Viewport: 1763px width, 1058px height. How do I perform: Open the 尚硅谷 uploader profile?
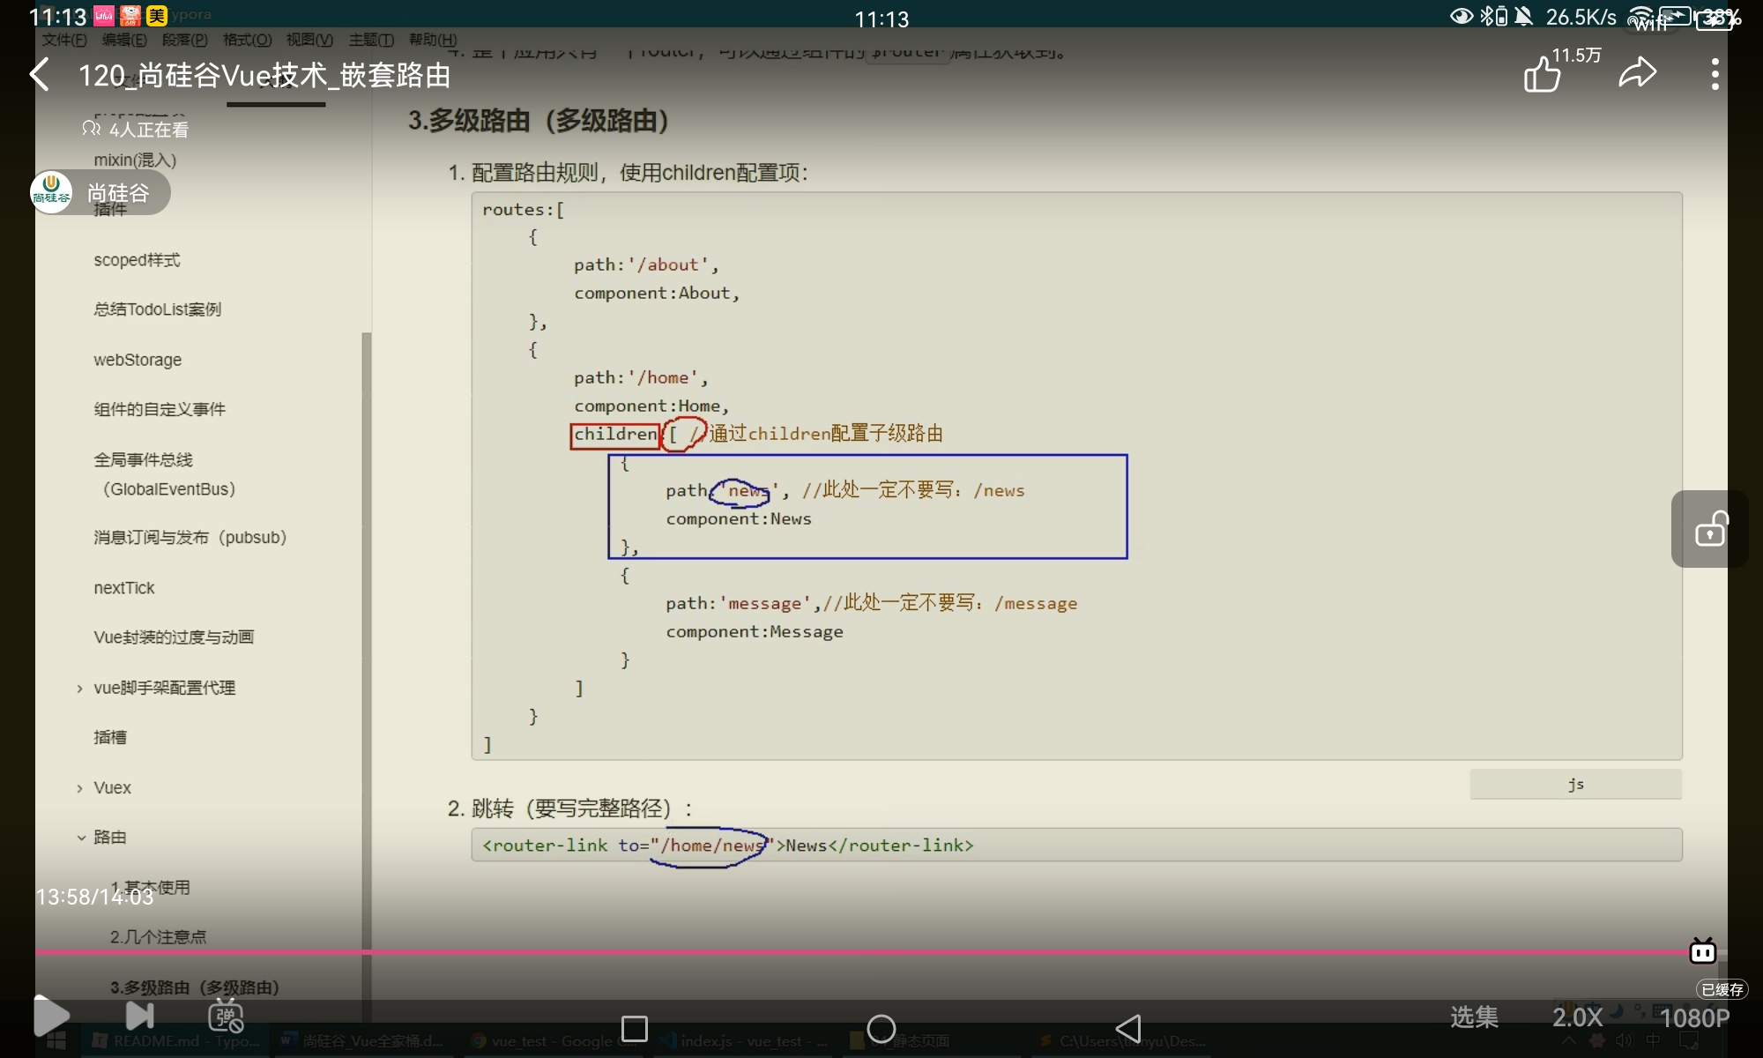click(99, 193)
